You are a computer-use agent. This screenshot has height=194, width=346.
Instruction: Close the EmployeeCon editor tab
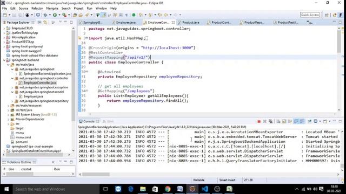point(173,23)
